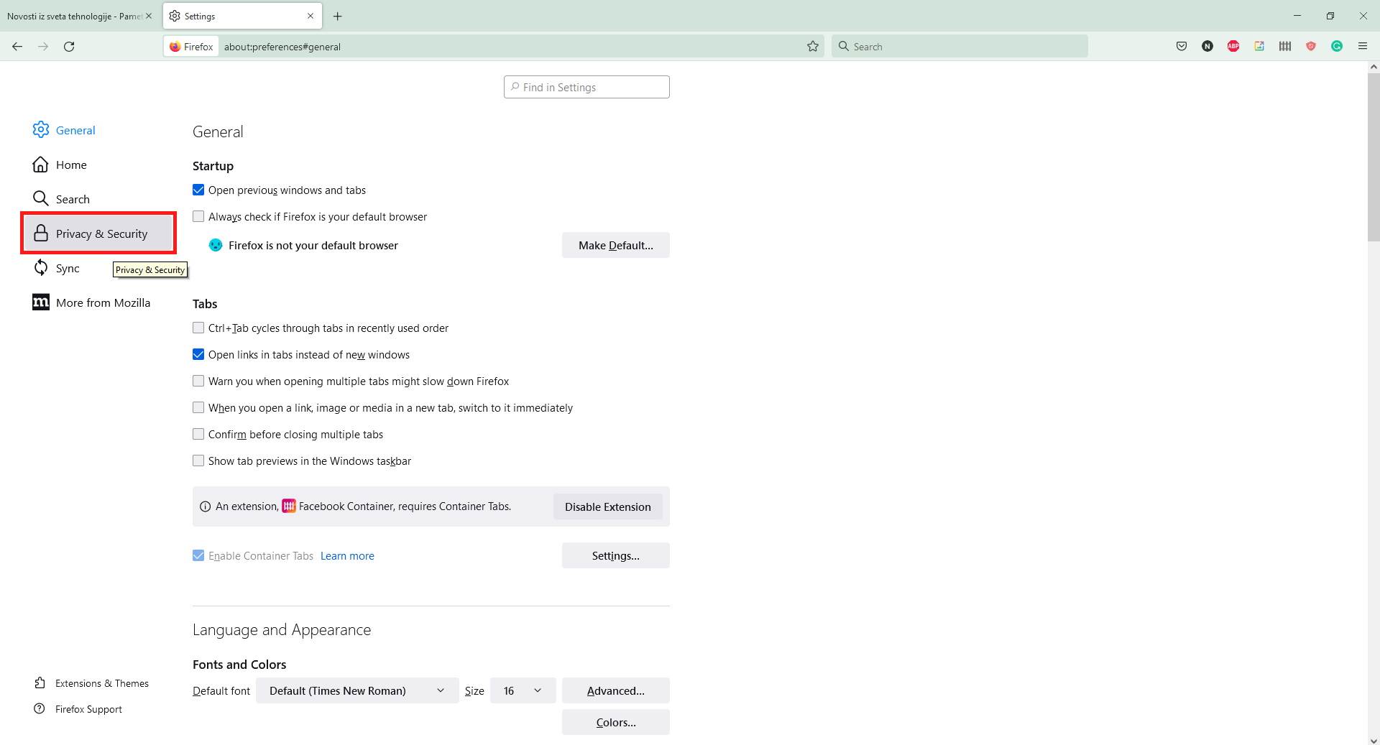
Task: Click the Make Default button
Action: [x=615, y=245]
